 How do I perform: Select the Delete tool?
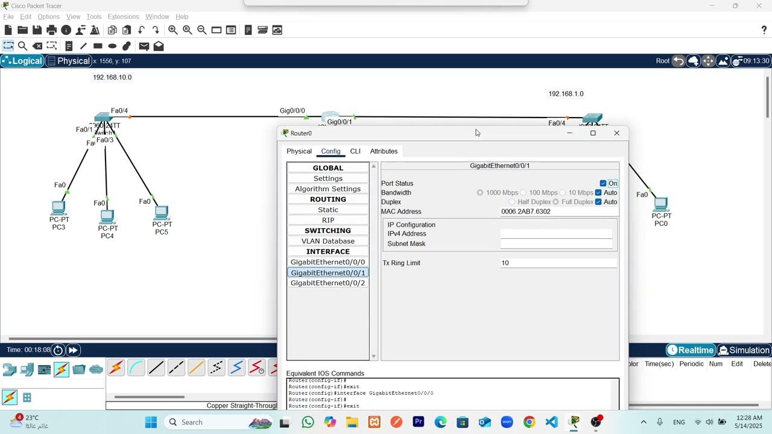coord(37,46)
